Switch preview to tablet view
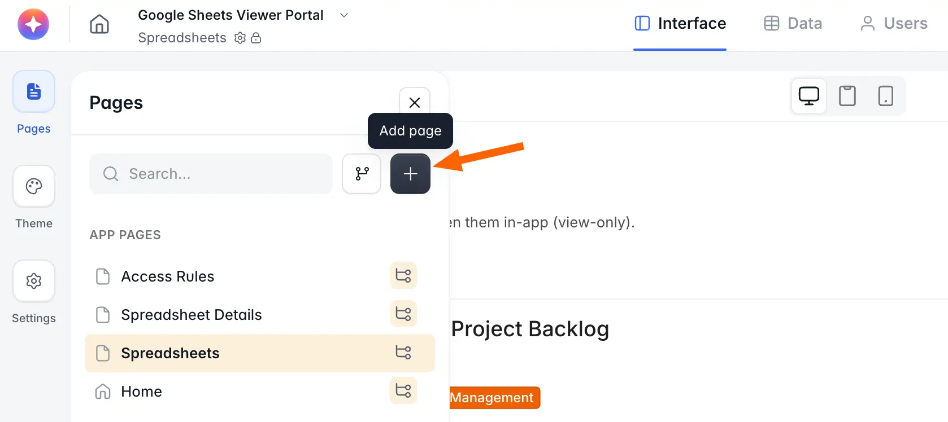 [847, 96]
